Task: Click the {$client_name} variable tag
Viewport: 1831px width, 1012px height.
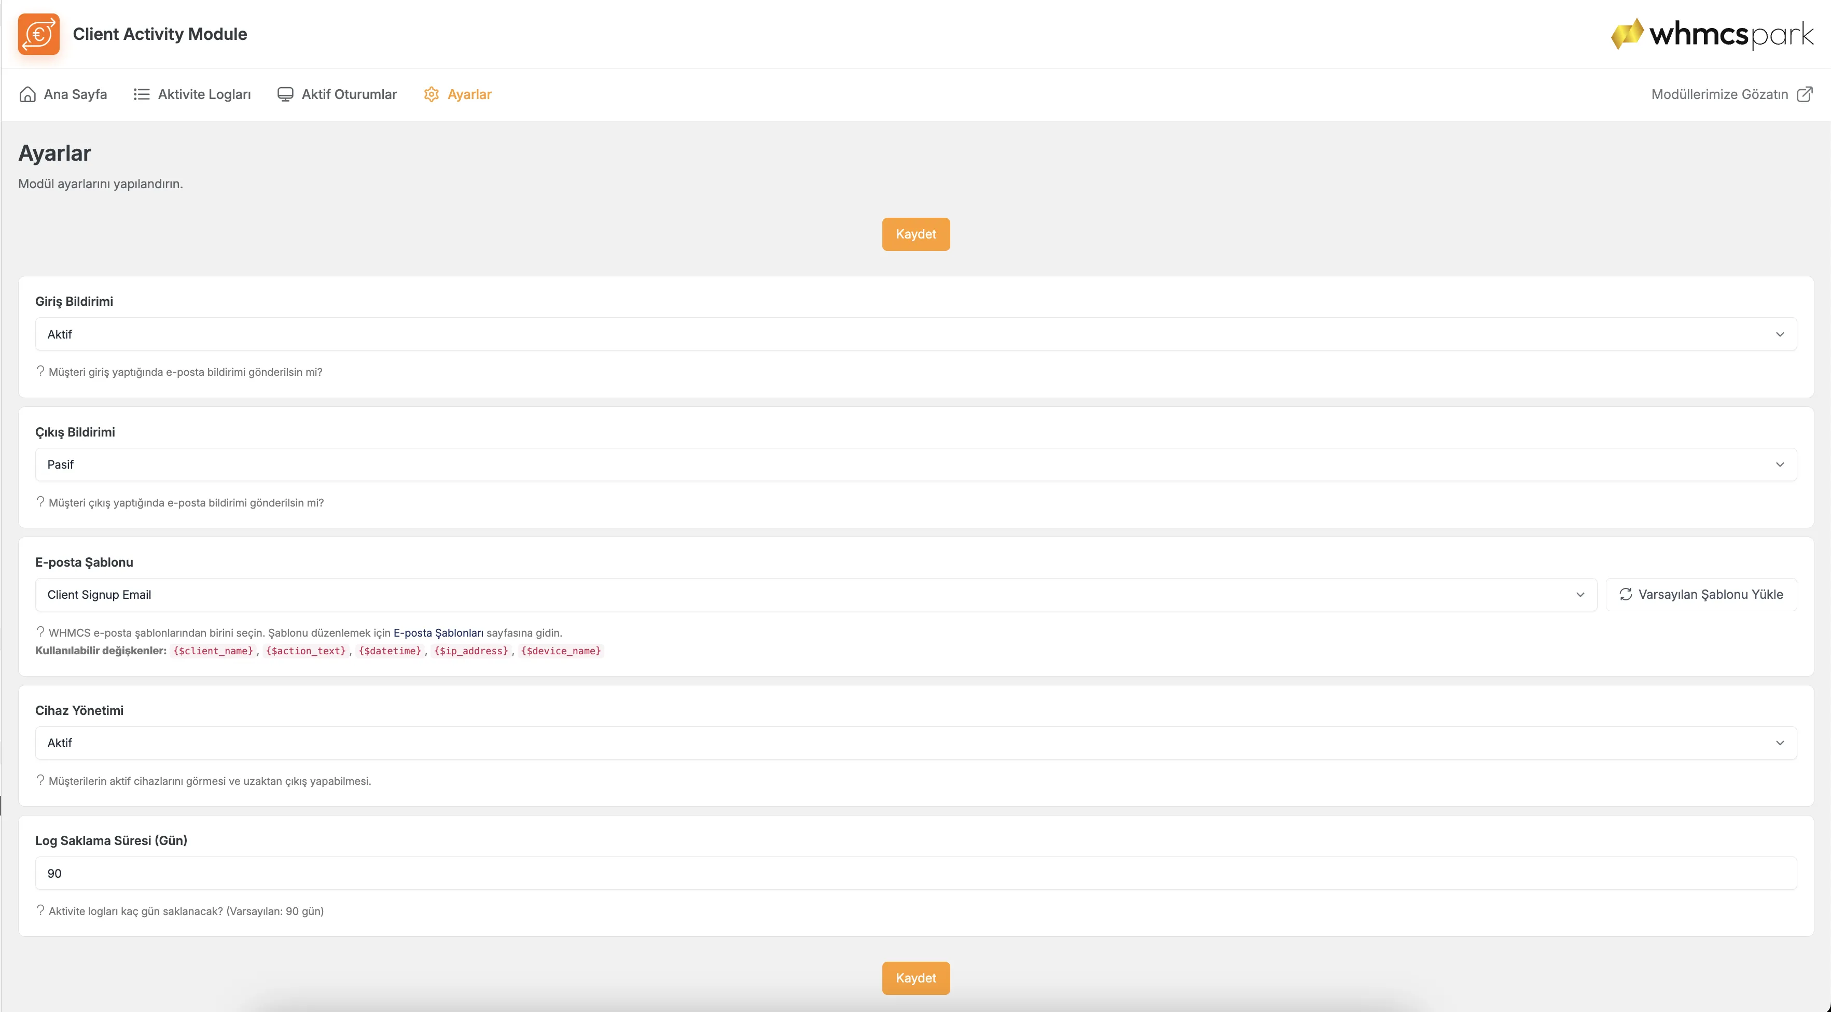Action: [x=213, y=650]
